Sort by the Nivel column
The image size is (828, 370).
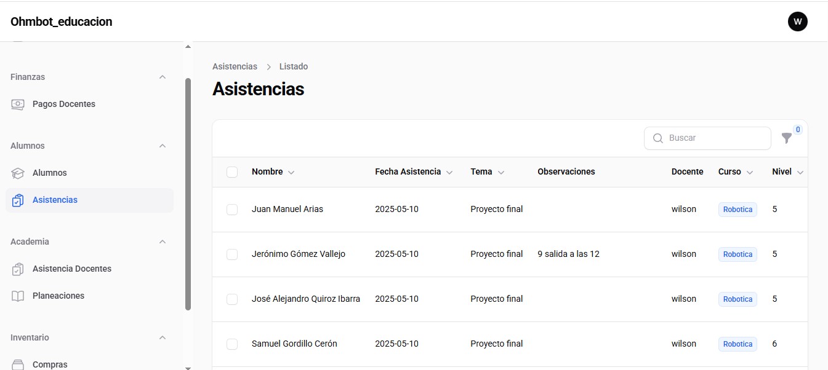pos(788,172)
